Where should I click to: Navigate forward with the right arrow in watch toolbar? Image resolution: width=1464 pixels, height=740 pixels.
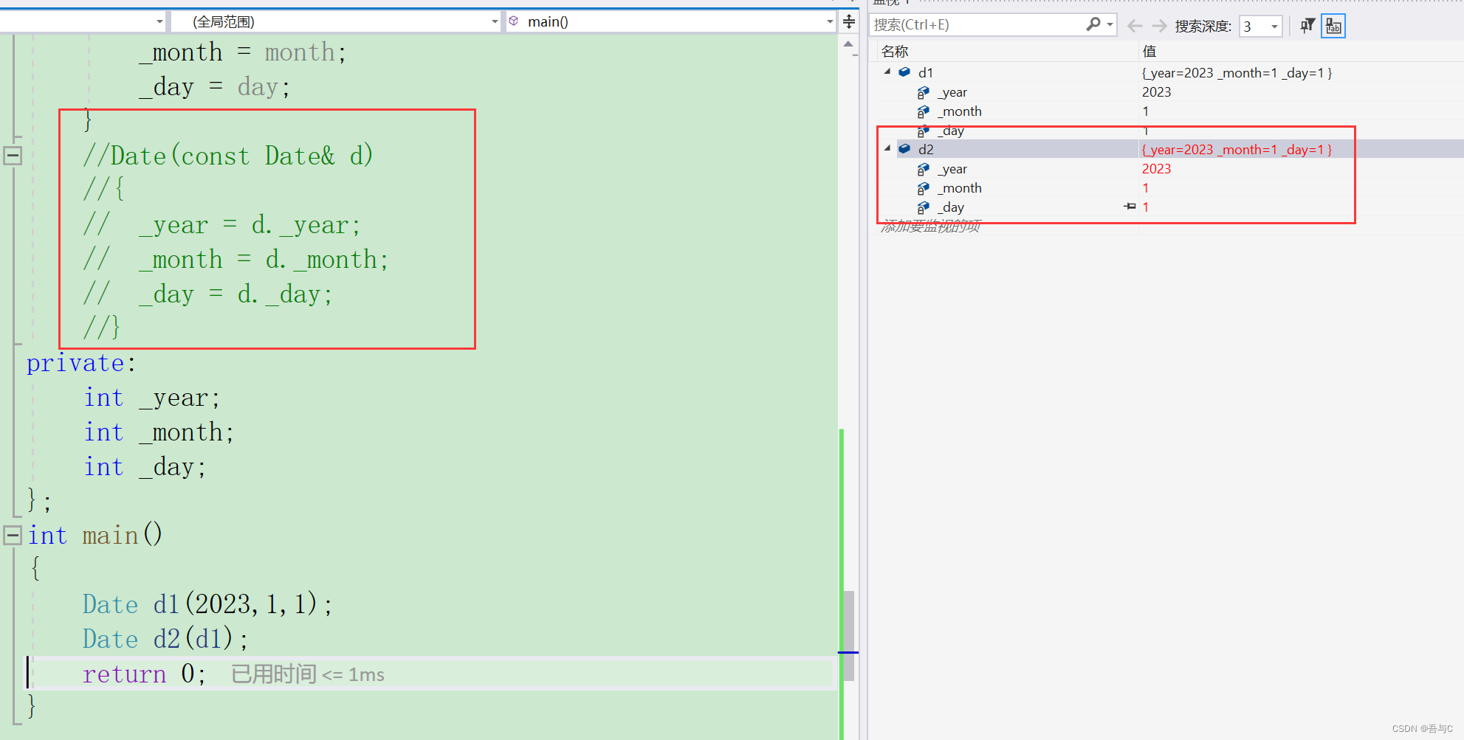click(x=1159, y=26)
